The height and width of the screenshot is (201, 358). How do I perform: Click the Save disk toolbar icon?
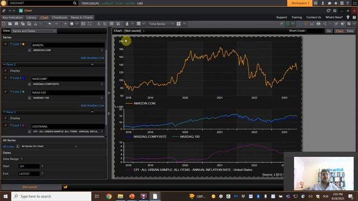(16, 23)
